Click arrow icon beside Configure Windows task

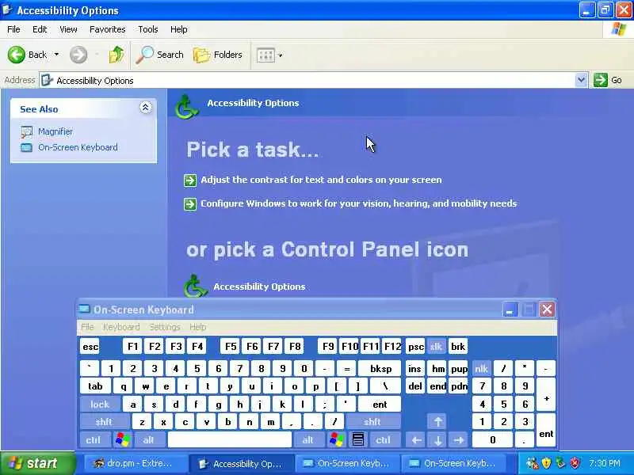tap(190, 204)
